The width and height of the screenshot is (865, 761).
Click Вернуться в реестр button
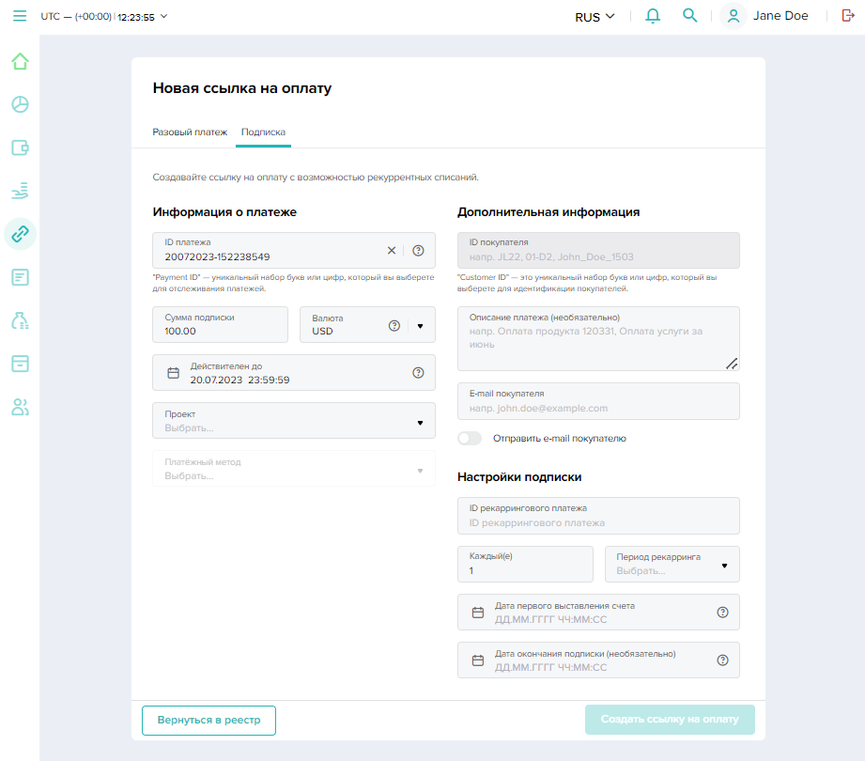tap(209, 721)
